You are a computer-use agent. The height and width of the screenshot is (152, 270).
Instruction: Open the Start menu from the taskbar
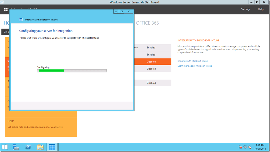(5, 147)
